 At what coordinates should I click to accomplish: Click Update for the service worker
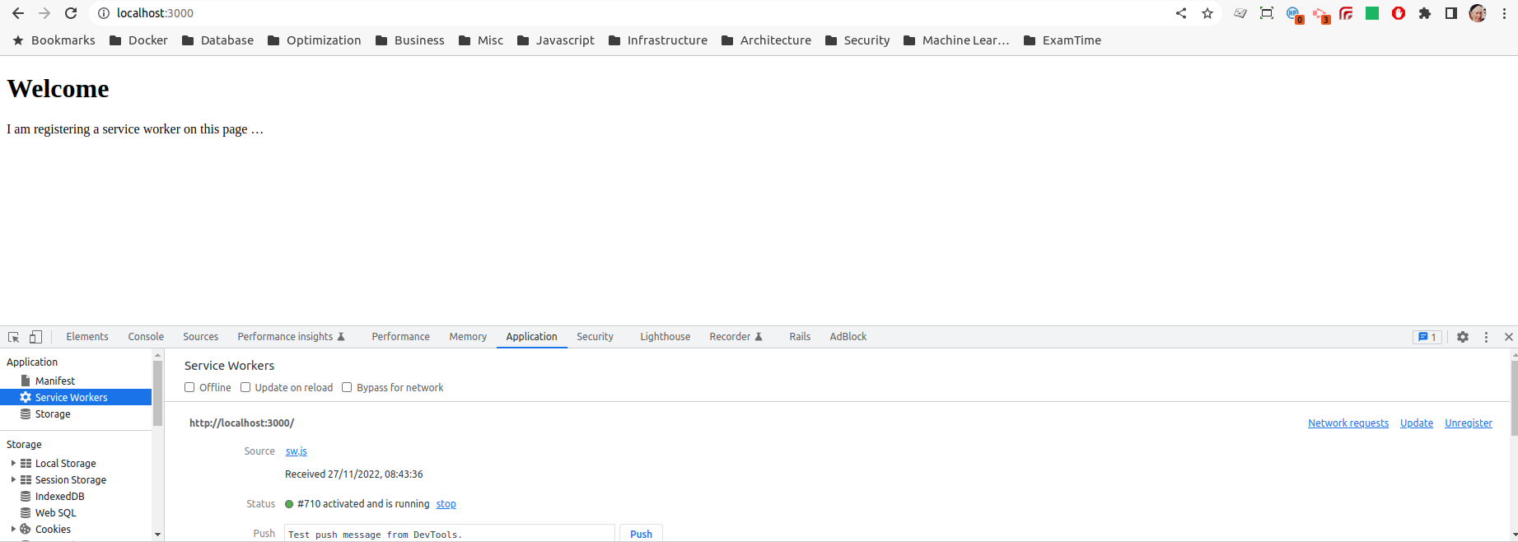coord(1417,423)
